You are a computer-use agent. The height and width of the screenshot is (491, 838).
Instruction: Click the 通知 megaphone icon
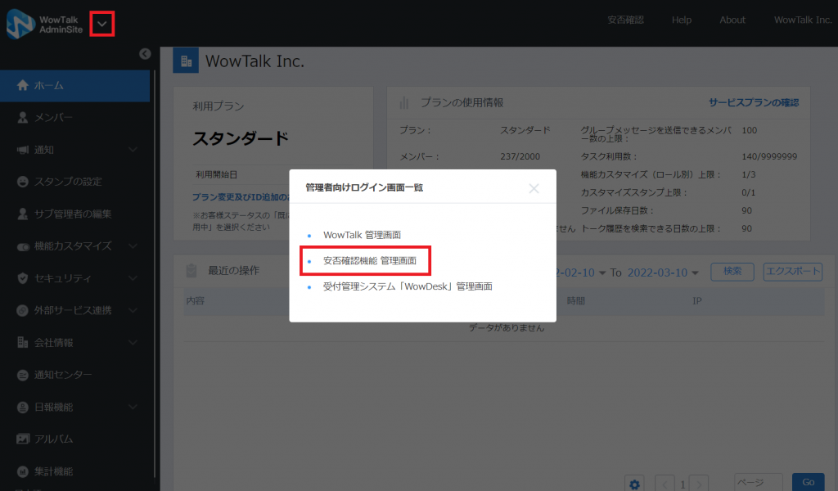coord(22,150)
